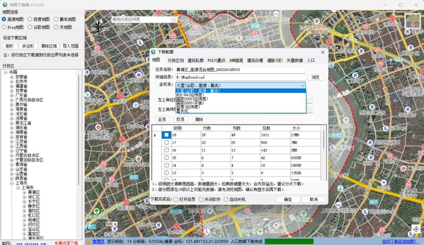Click the 浏览 button for storage directory

(x=315, y=77)
